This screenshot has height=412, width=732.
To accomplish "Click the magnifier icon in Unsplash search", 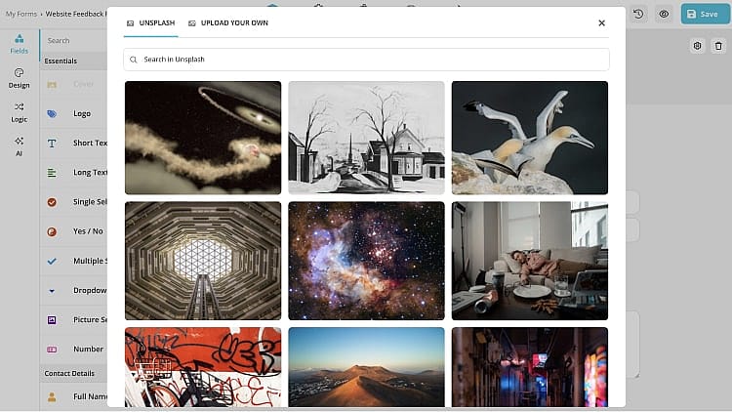I will pyautogui.click(x=134, y=60).
